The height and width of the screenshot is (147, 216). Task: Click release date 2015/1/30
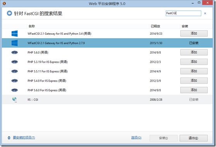tap(156, 43)
